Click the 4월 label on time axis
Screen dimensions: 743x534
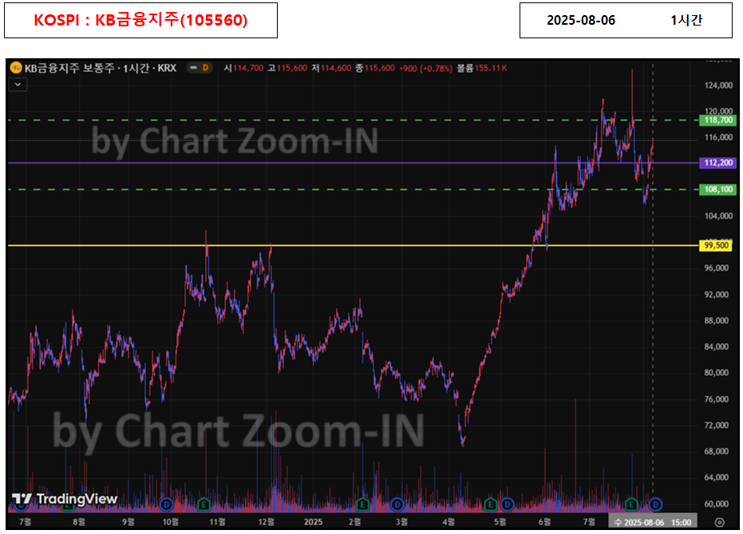coord(449,522)
